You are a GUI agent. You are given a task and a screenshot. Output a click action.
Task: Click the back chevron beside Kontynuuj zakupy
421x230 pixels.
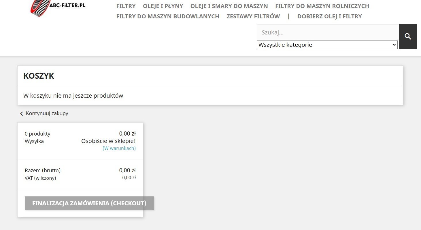21,114
